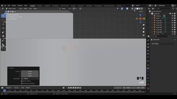The height and width of the screenshot is (99, 177).
Task: Switch to solid viewport shading
Action: tap(137, 9)
